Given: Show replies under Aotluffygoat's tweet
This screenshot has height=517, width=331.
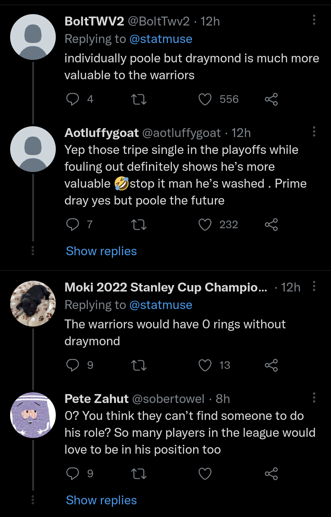Looking at the screenshot, I should (101, 251).
